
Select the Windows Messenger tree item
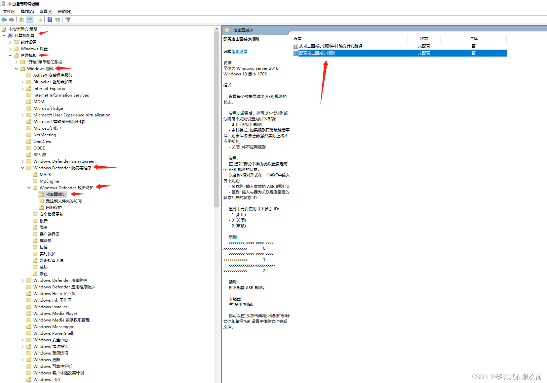coord(54,327)
